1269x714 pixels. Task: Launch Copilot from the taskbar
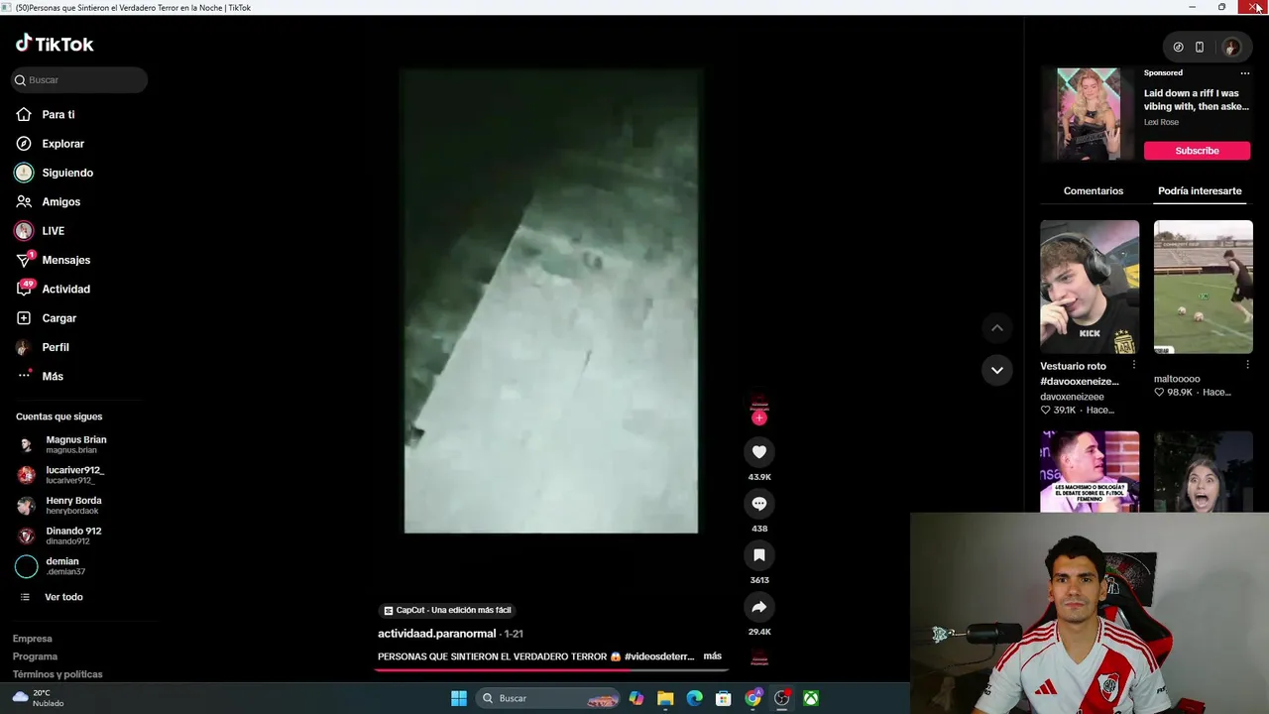click(x=636, y=698)
